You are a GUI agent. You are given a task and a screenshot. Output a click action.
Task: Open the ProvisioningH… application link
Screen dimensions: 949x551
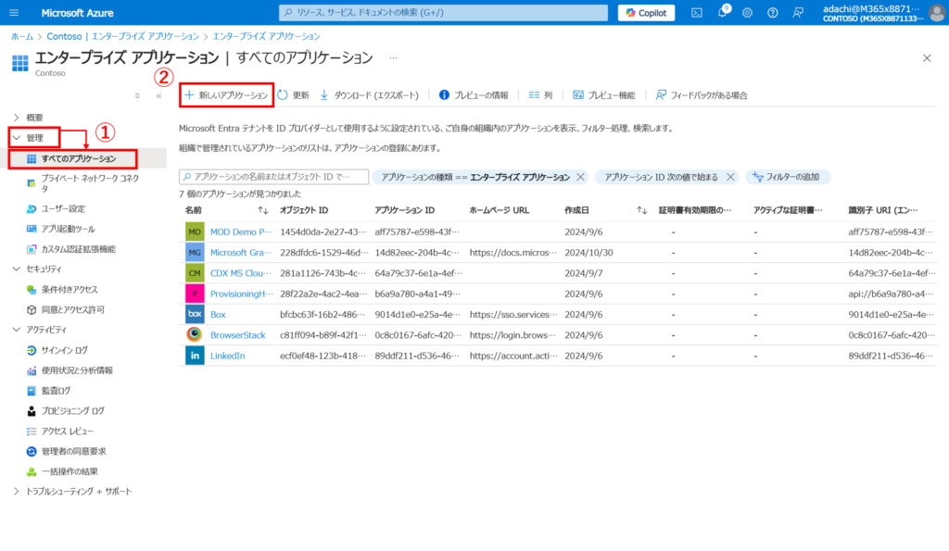[242, 294]
